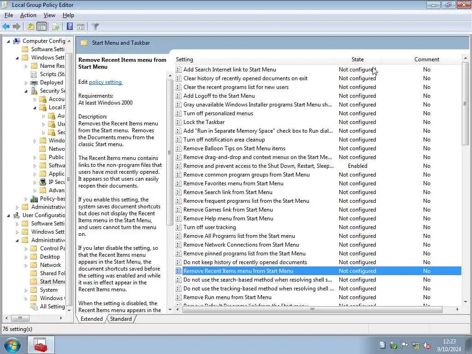Open the Help toolbar icon
This screenshot has width=472, height=354.
point(70,26)
